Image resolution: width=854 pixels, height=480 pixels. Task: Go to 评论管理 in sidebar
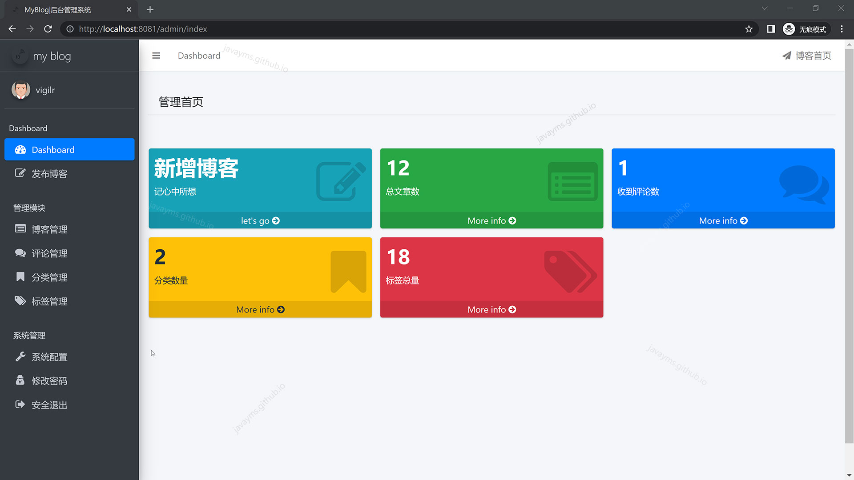point(49,253)
